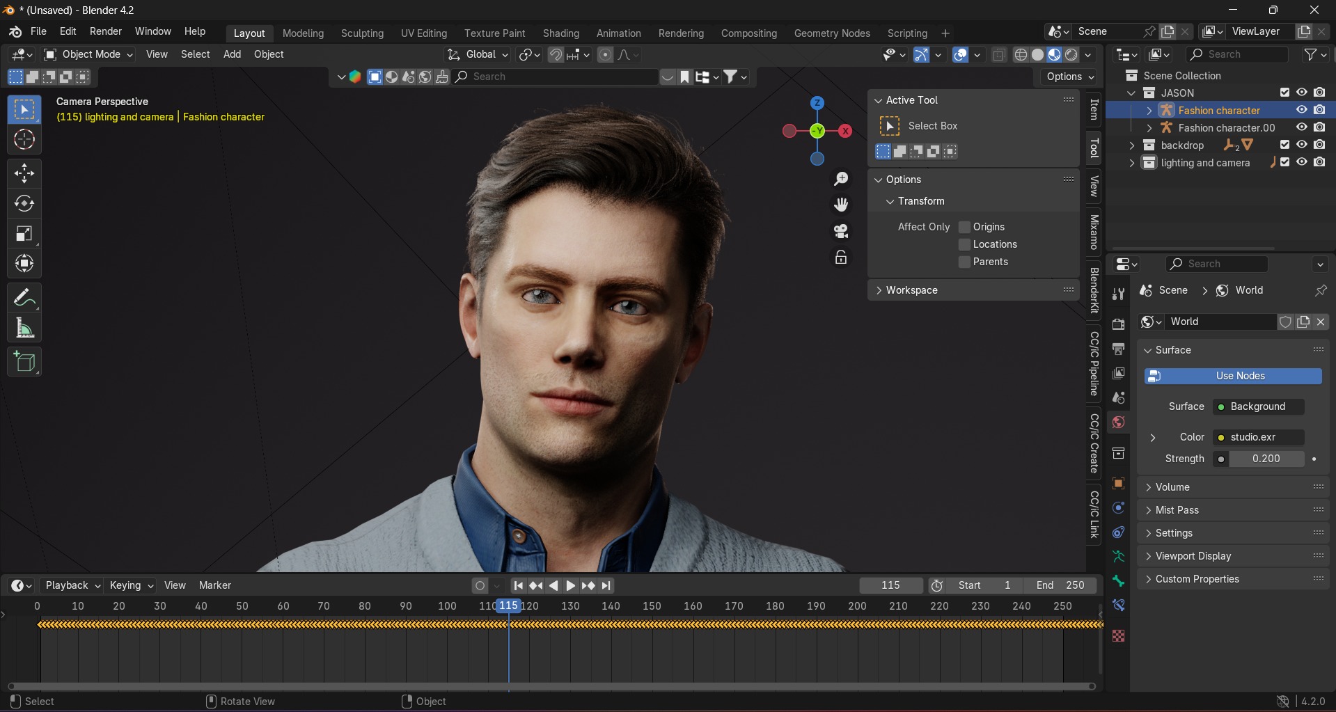Jump to the animation start frame
The image size is (1336, 712).
518,586
